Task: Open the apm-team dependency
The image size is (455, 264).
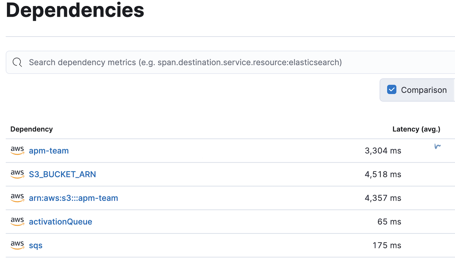Action: pos(49,151)
